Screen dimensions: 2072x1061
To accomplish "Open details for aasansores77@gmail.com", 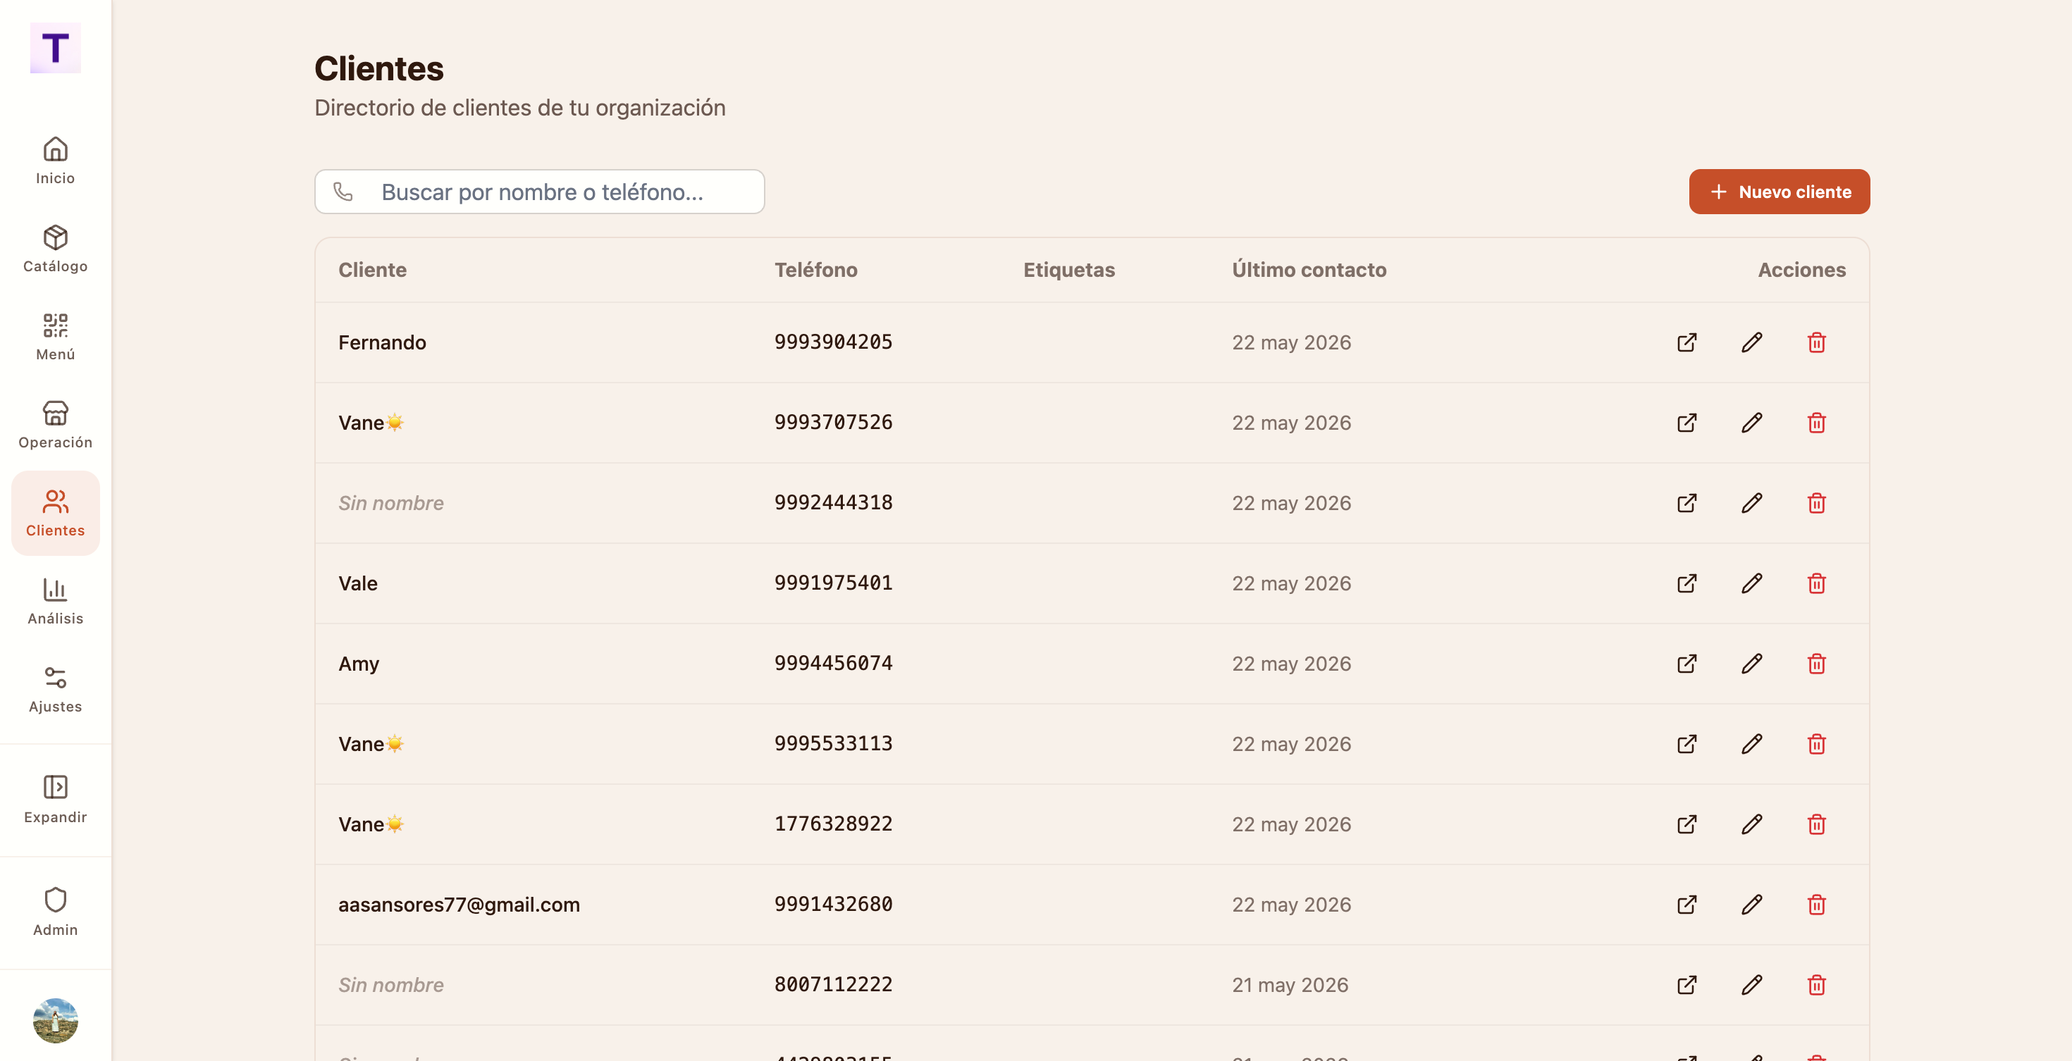I will click(1686, 905).
